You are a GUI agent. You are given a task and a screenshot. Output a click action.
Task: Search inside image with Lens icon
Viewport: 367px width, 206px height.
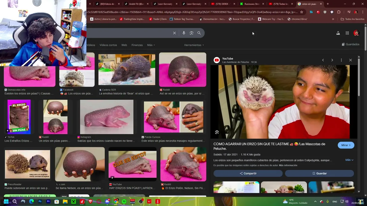pos(217,132)
